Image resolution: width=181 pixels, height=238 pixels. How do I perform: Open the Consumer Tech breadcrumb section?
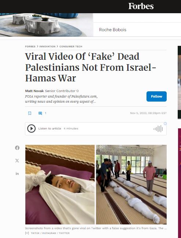(x=71, y=47)
